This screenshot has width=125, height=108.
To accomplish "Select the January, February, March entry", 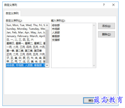I will click(x=26, y=36).
